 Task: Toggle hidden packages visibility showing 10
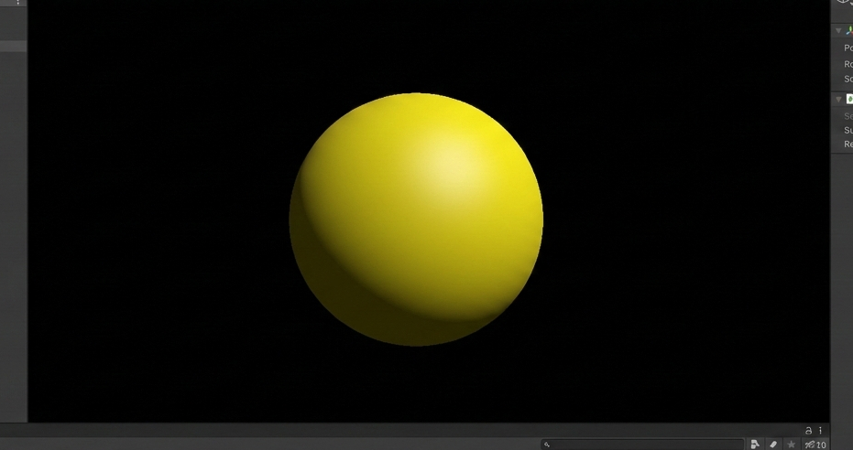tap(815, 445)
